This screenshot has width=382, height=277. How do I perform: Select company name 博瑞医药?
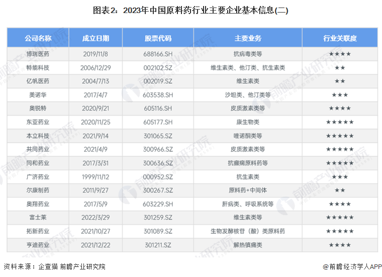(38, 54)
